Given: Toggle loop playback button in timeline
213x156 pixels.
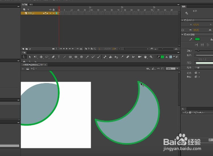Looking at the screenshot, I should (81, 49).
